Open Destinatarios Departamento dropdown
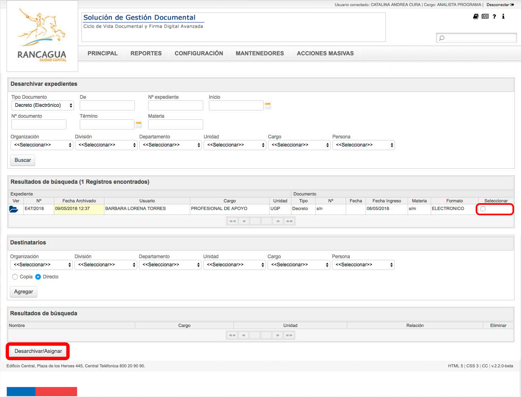The height and width of the screenshot is (397, 521). tap(170, 265)
